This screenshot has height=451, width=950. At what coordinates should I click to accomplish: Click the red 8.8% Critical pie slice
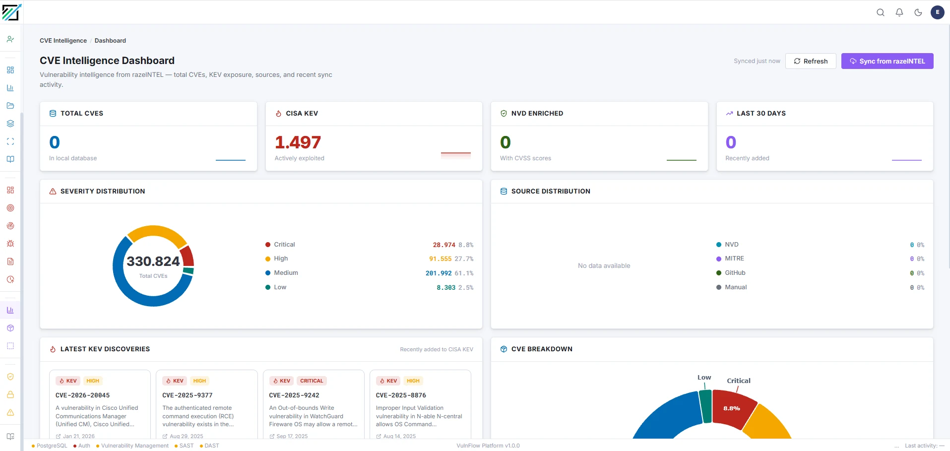733,409
